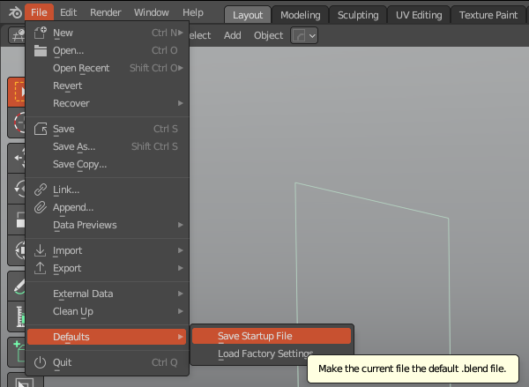Choose Open... in the File menu

coord(107,50)
